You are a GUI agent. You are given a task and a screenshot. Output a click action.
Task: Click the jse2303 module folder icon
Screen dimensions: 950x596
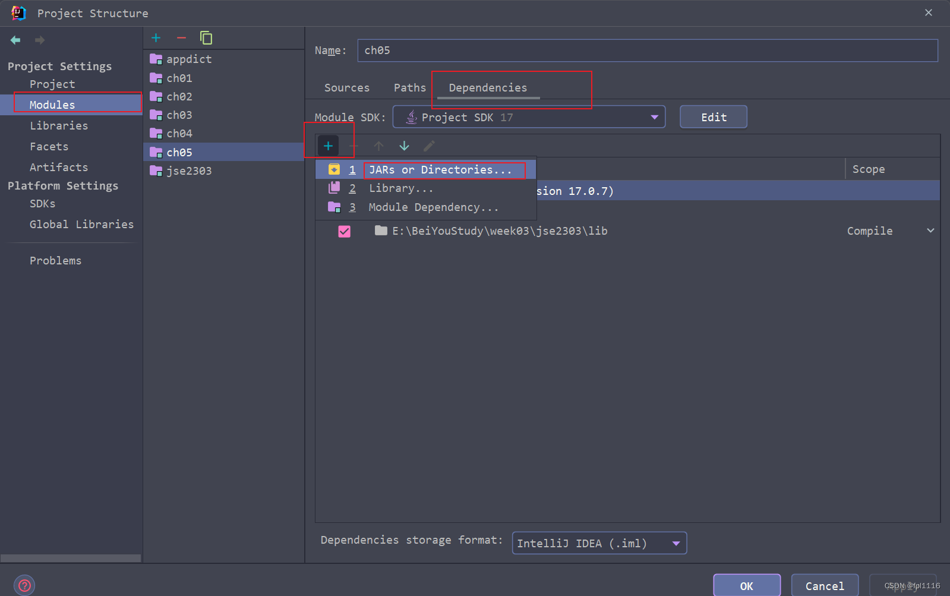click(156, 171)
